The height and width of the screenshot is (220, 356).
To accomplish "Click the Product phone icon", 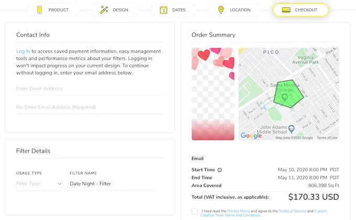I will point(39,10).
